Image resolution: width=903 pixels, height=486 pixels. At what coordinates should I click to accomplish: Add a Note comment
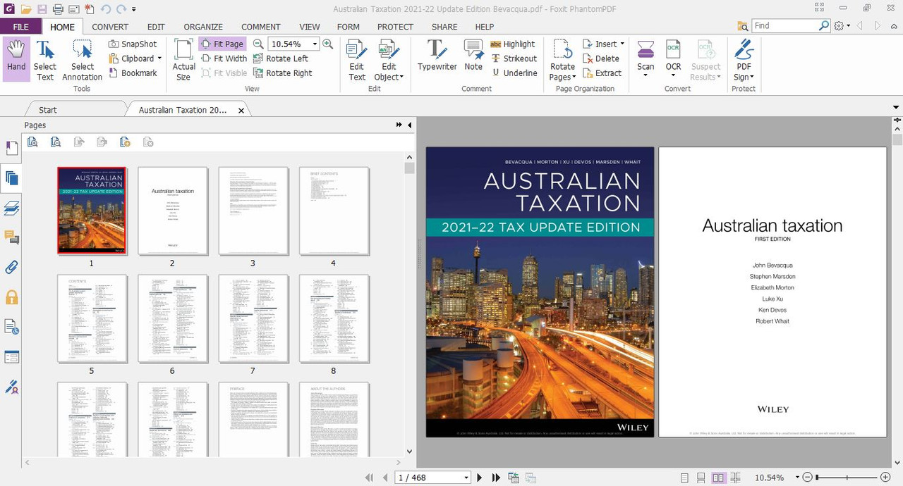tap(473, 55)
